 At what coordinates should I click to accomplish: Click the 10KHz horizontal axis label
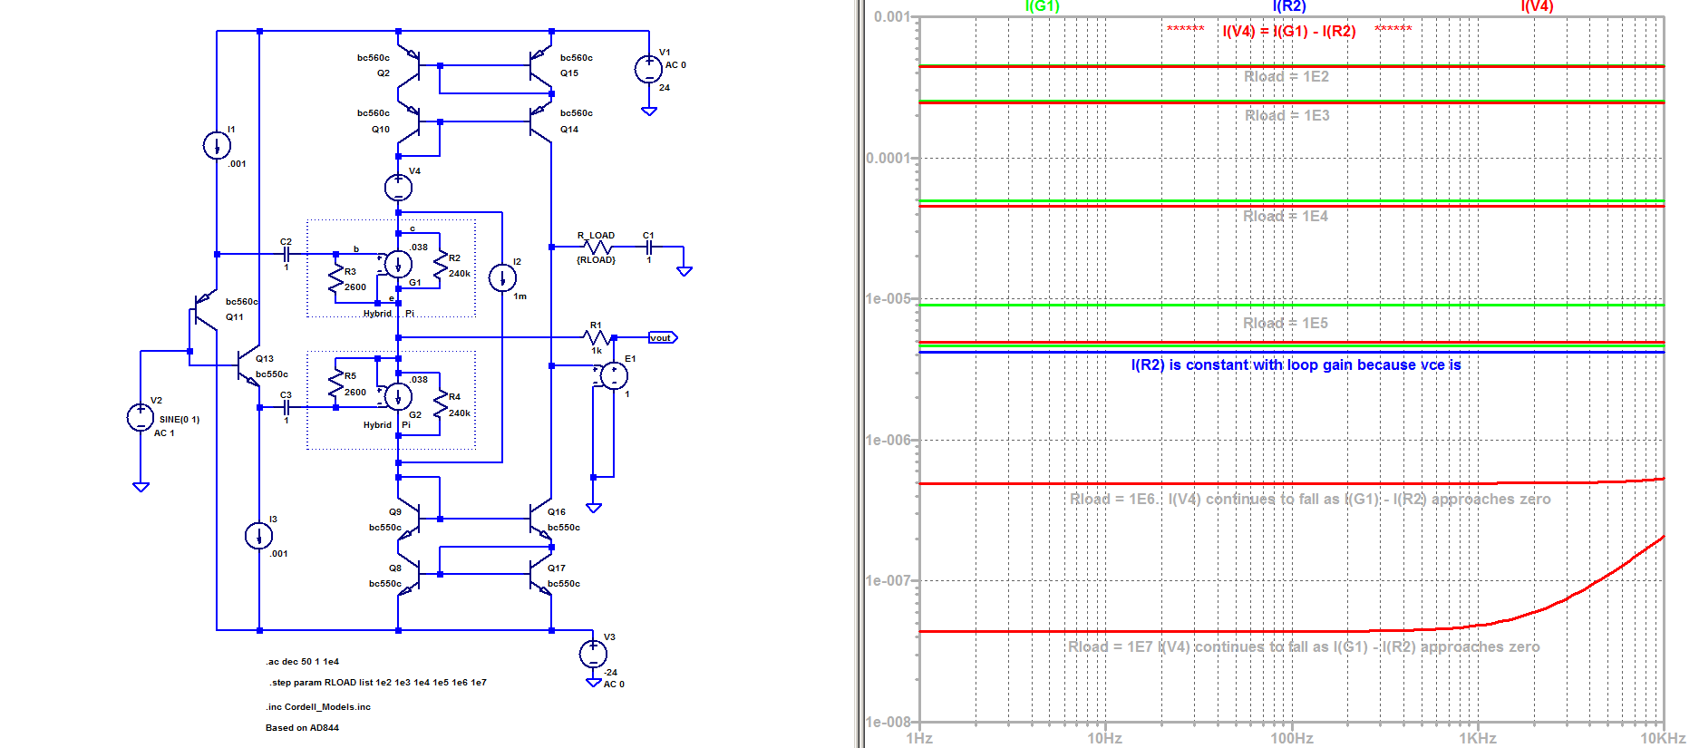tap(1663, 739)
